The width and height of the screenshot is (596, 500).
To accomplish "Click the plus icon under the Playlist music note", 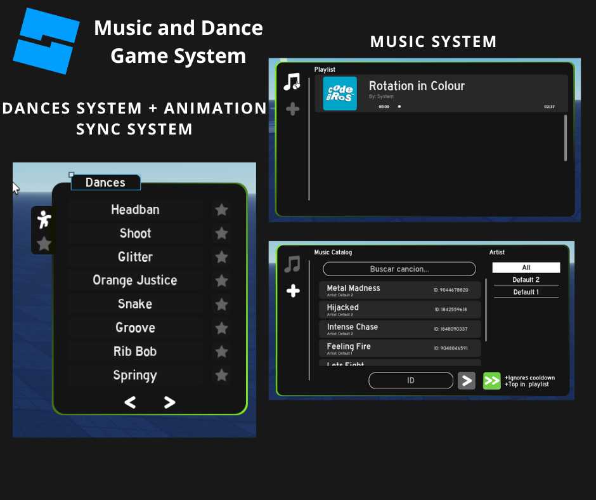I will coord(292,109).
